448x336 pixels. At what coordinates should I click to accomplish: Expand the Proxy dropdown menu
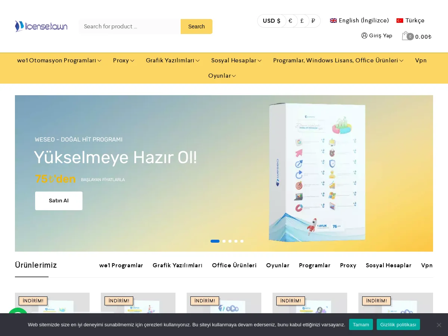pos(124,60)
